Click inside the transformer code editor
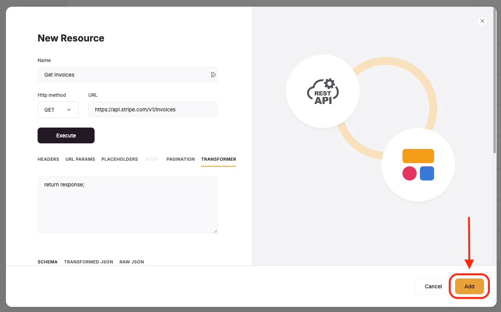 [x=127, y=205]
